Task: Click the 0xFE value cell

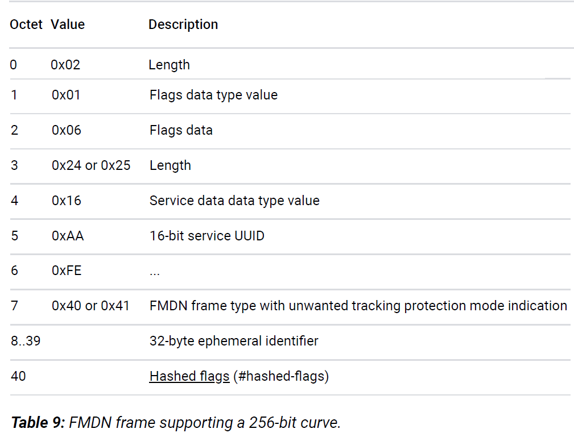Action: pyautogui.click(x=67, y=270)
